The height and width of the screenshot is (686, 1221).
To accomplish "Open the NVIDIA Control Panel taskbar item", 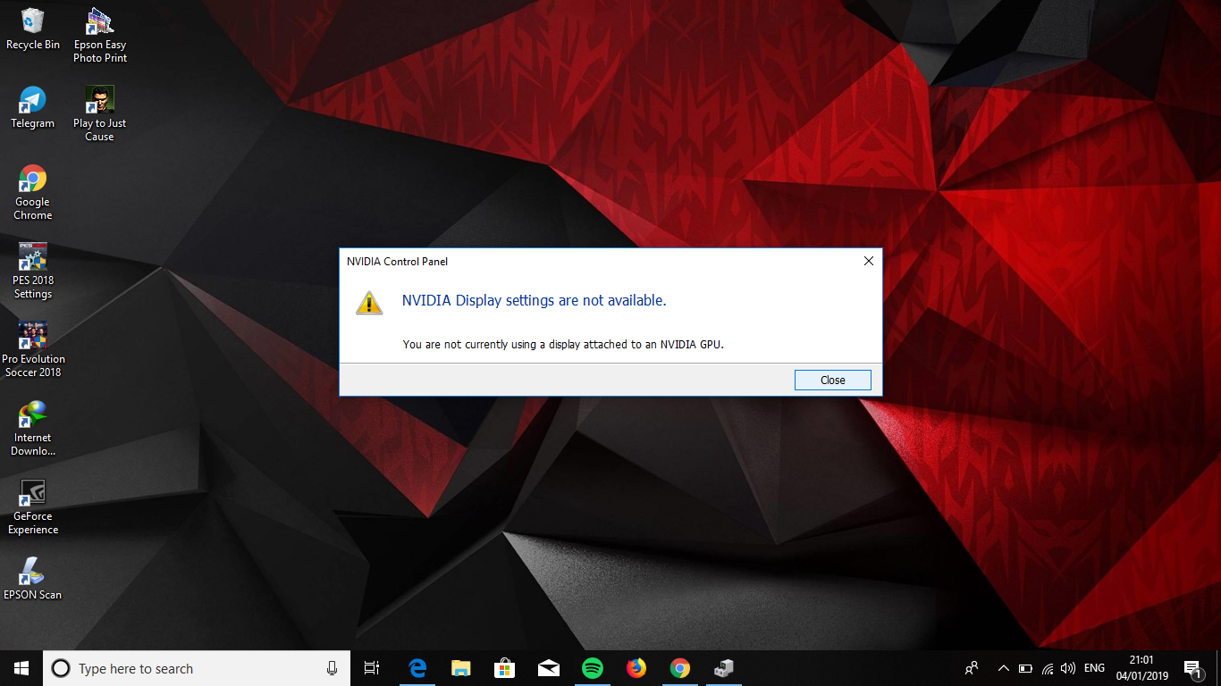I will [x=724, y=668].
